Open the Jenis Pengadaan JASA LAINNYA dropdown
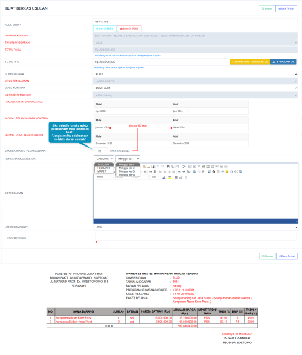The width and height of the screenshot is (302, 355). (195, 81)
